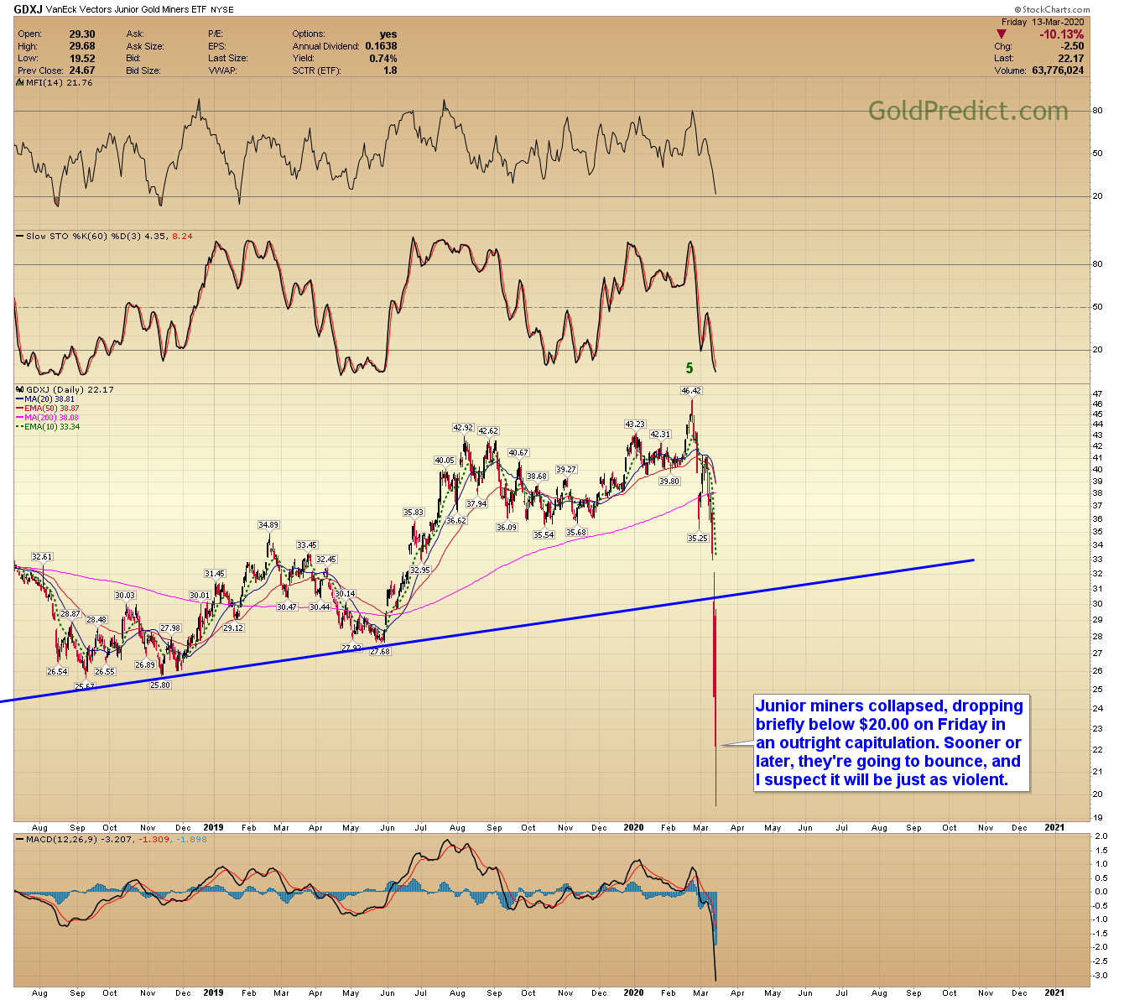Click the VWAP label

pyautogui.click(x=222, y=70)
